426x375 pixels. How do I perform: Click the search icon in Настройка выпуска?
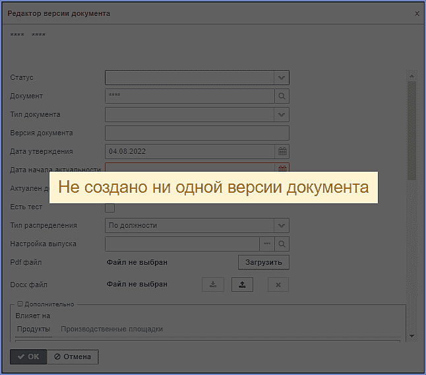pos(282,244)
